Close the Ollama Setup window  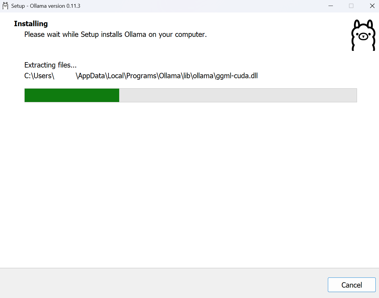coord(372,6)
